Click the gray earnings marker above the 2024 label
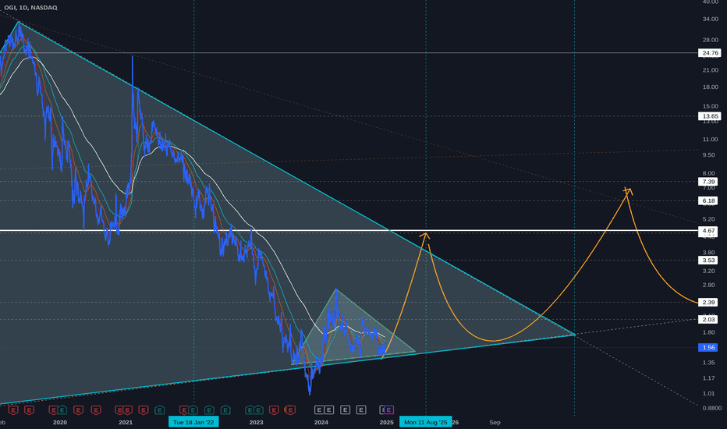This screenshot has width=727, height=429. pyautogui.click(x=319, y=409)
